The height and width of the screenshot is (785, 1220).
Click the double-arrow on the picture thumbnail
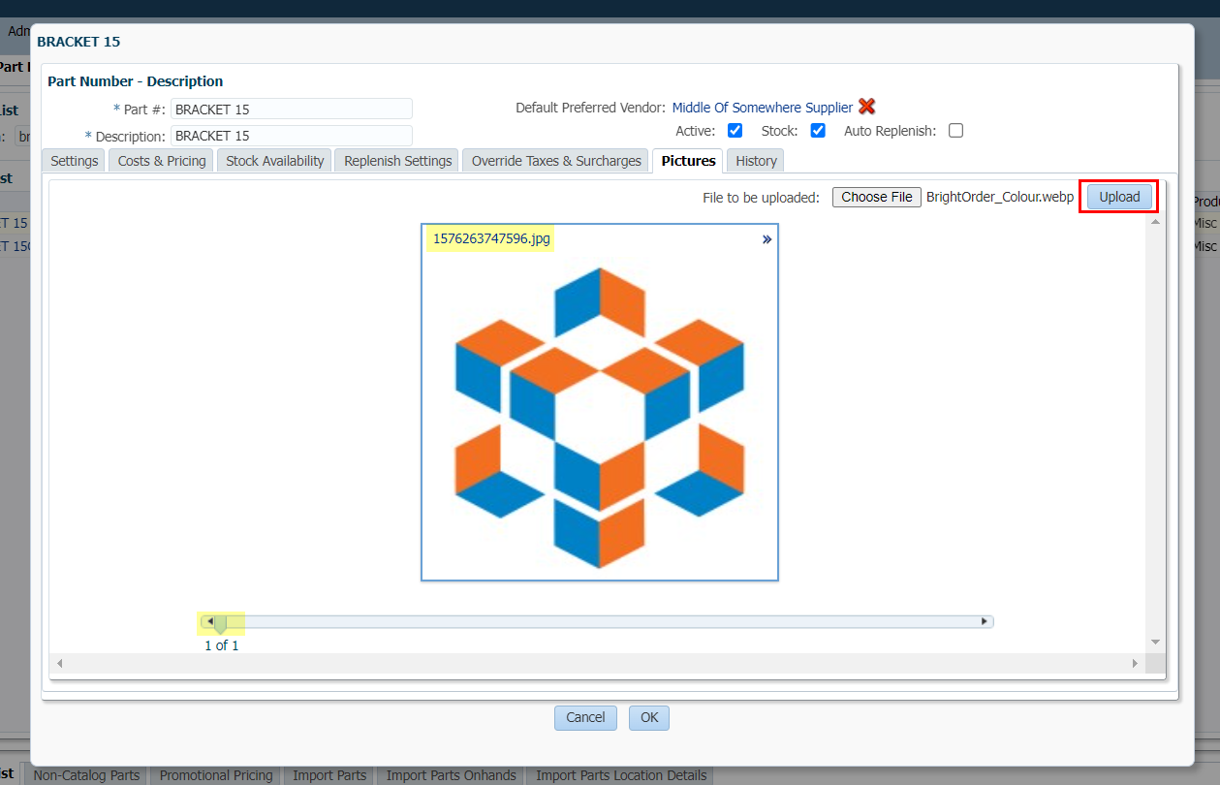(766, 239)
